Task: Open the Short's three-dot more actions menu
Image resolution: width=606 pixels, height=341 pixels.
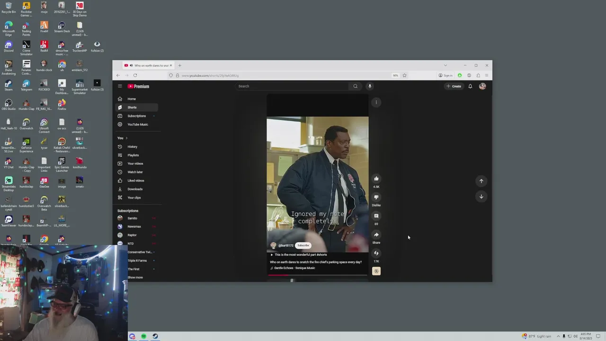Action: 376,102
